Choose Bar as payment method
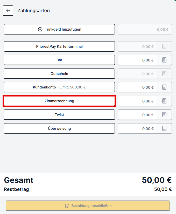Image resolution: width=176 pixels, height=214 pixels. click(59, 60)
